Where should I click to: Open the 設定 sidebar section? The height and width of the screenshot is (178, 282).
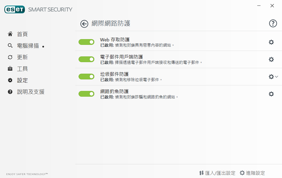coord(22,80)
